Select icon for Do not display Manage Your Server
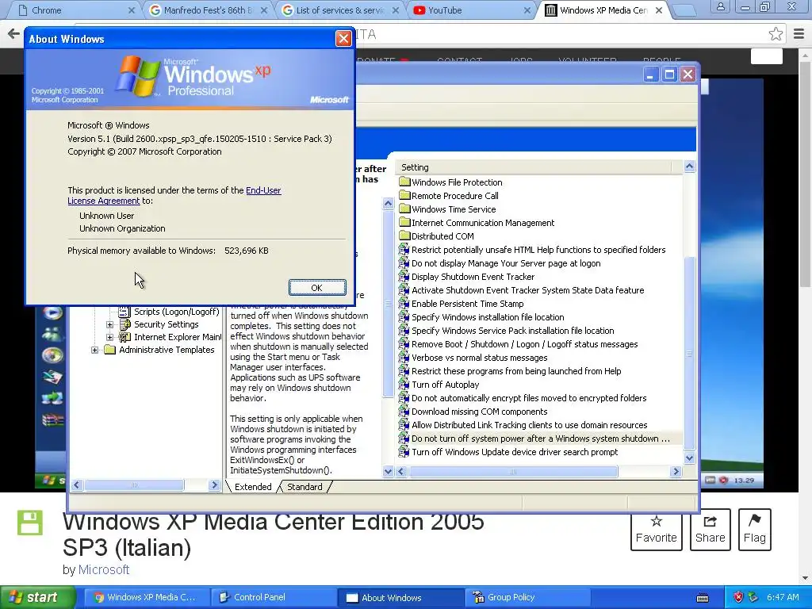Image resolution: width=812 pixels, height=609 pixels. point(404,263)
